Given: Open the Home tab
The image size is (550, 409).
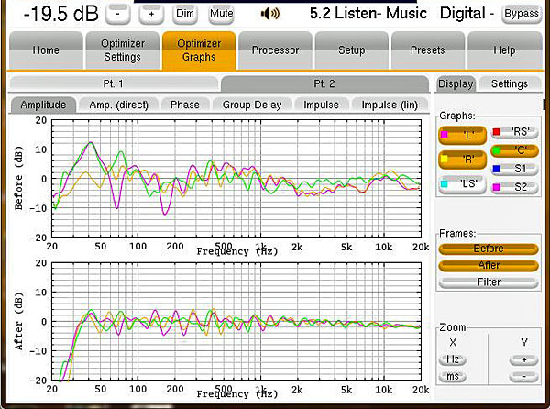Looking at the screenshot, I should (x=45, y=50).
